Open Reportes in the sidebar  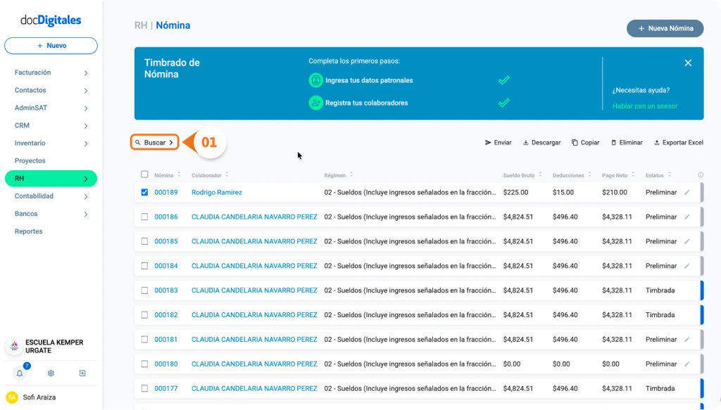click(x=28, y=231)
